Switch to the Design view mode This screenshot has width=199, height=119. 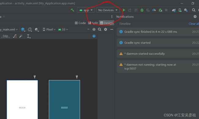(107, 23)
